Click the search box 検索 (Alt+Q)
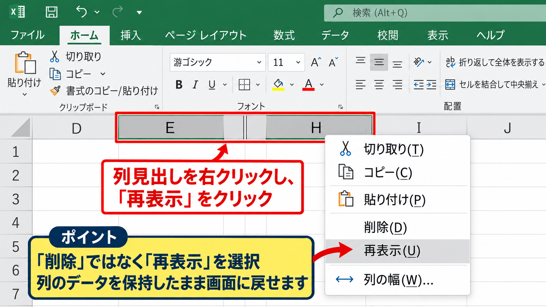 coord(435,13)
